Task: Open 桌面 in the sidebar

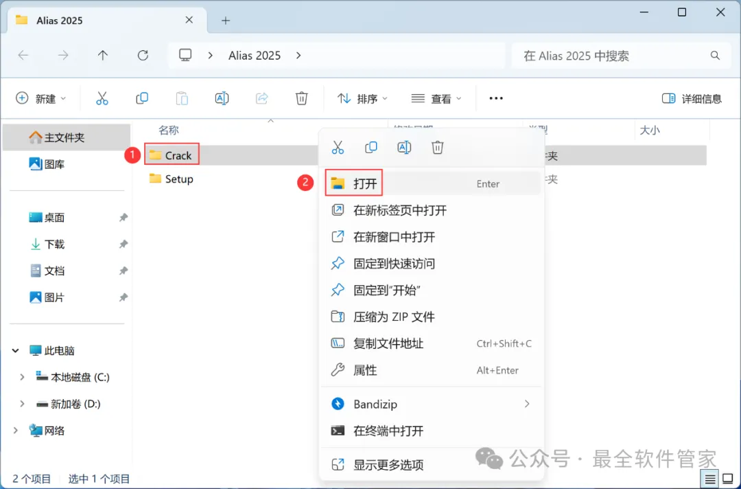Action: 66,218
